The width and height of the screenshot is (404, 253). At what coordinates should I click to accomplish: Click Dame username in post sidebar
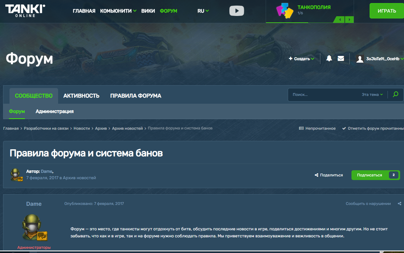pos(34,204)
